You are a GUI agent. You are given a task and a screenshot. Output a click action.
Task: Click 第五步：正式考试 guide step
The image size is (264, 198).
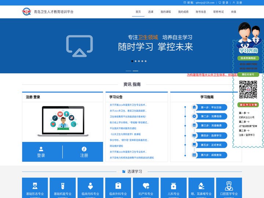click(x=211, y=145)
